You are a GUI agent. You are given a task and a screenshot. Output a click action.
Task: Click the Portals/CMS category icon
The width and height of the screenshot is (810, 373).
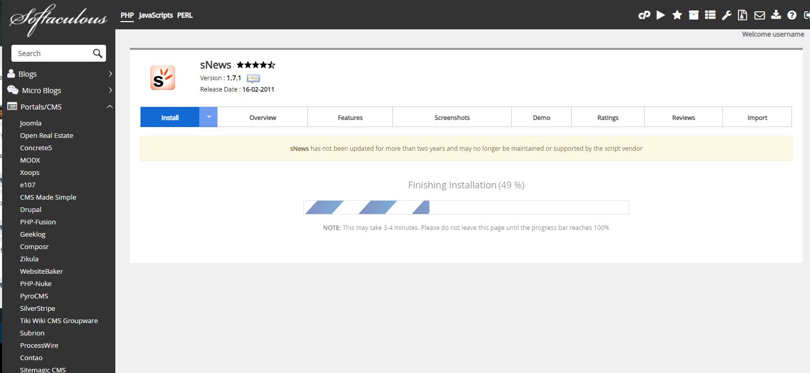coord(12,106)
